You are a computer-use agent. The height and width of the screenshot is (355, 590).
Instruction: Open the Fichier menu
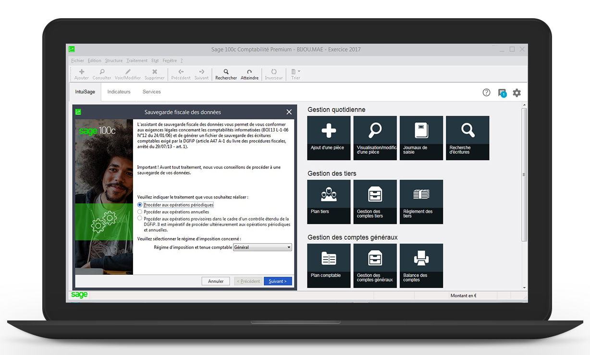tap(77, 61)
